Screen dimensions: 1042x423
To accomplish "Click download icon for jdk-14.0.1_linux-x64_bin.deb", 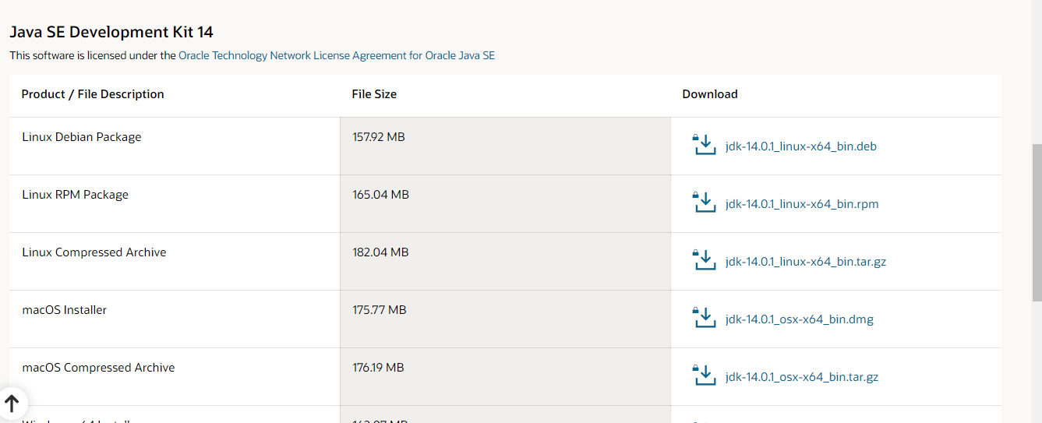I will pos(704,145).
